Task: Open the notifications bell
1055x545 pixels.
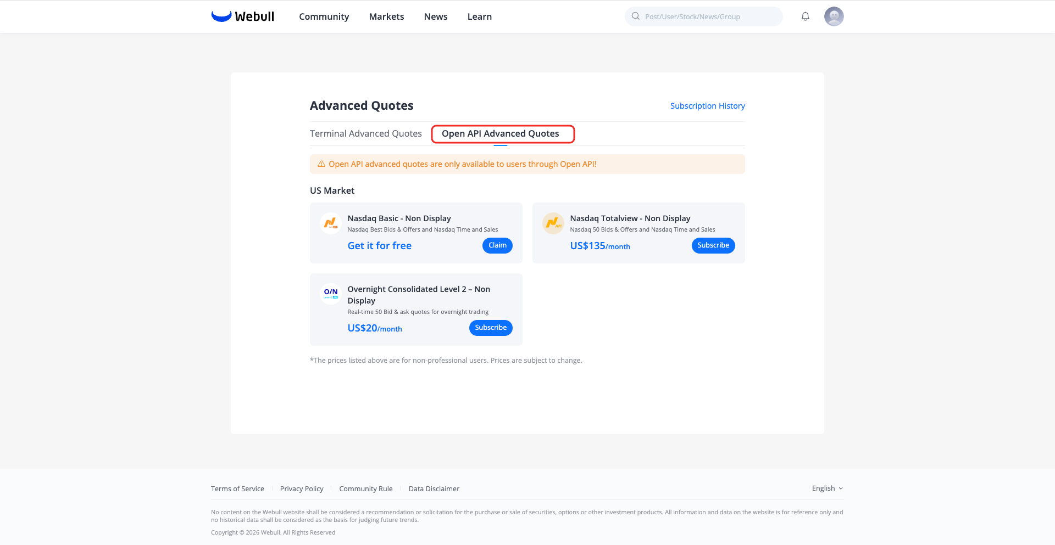Action: pyautogui.click(x=805, y=16)
